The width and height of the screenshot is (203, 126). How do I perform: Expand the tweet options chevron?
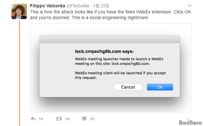(x=190, y=5)
